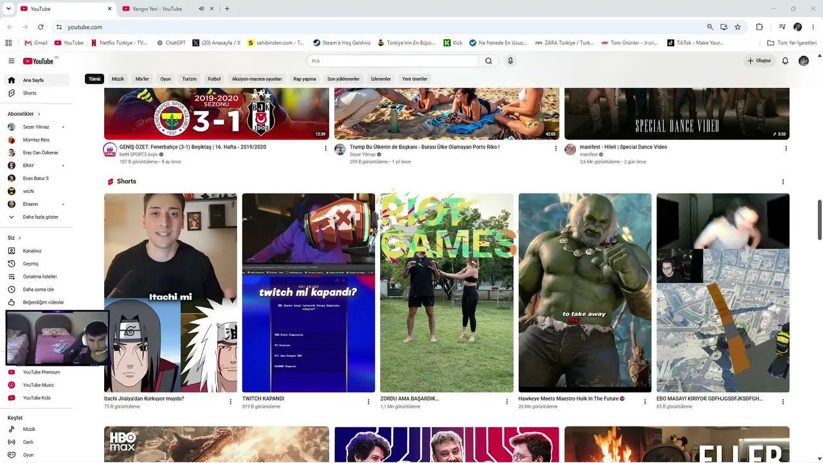This screenshot has height=463, width=823.
Task: Select the Son yüklenenler chip
Action: (343, 79)
